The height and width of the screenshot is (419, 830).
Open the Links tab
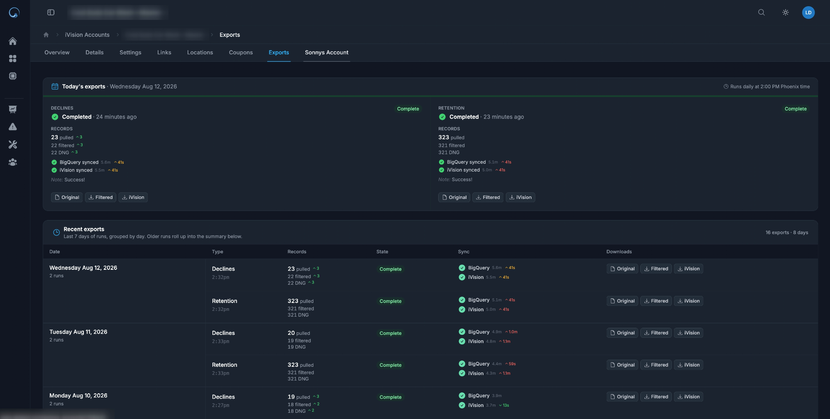pos(164,53)
